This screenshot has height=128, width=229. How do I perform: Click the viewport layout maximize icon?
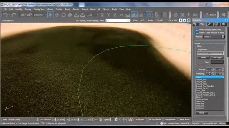coord(189,21)
